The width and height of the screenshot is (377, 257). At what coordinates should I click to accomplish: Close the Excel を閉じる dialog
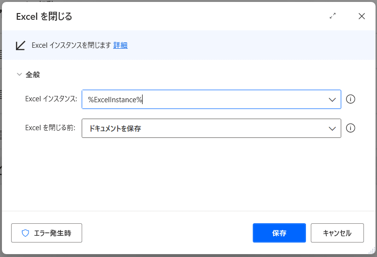coord(362,16)
